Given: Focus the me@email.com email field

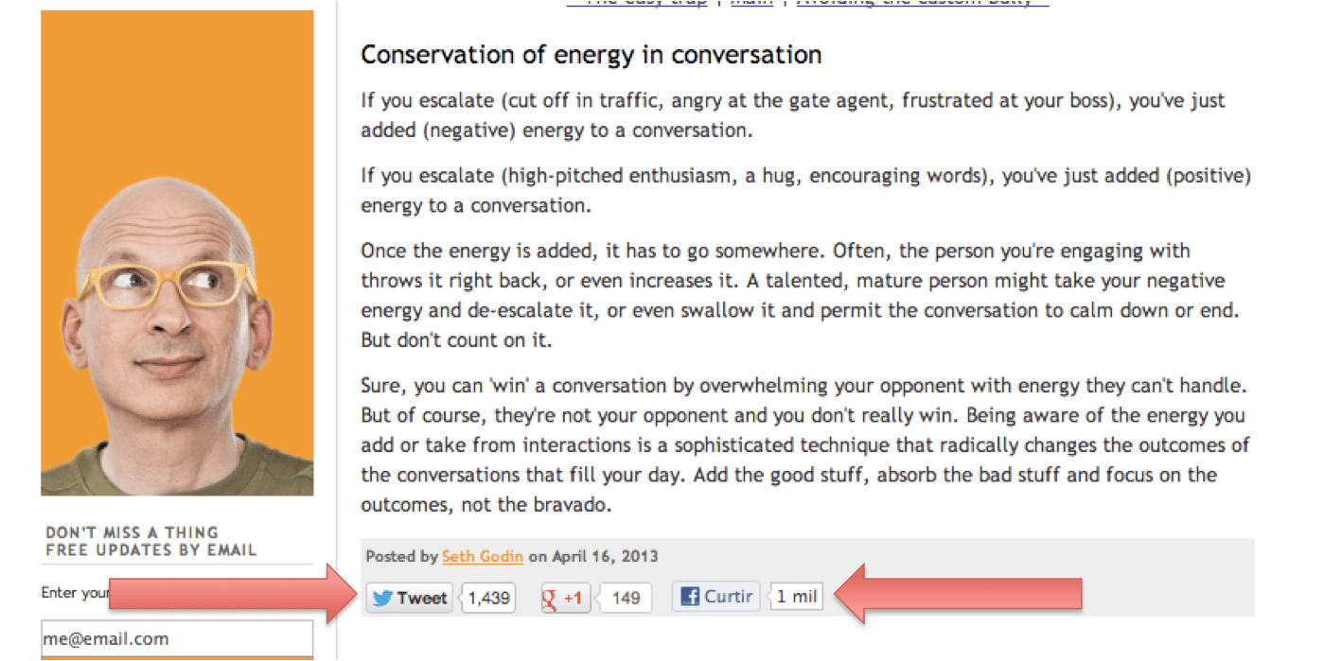Looking at the screenshot, I should pyautogui.click(x=177, y=638).
